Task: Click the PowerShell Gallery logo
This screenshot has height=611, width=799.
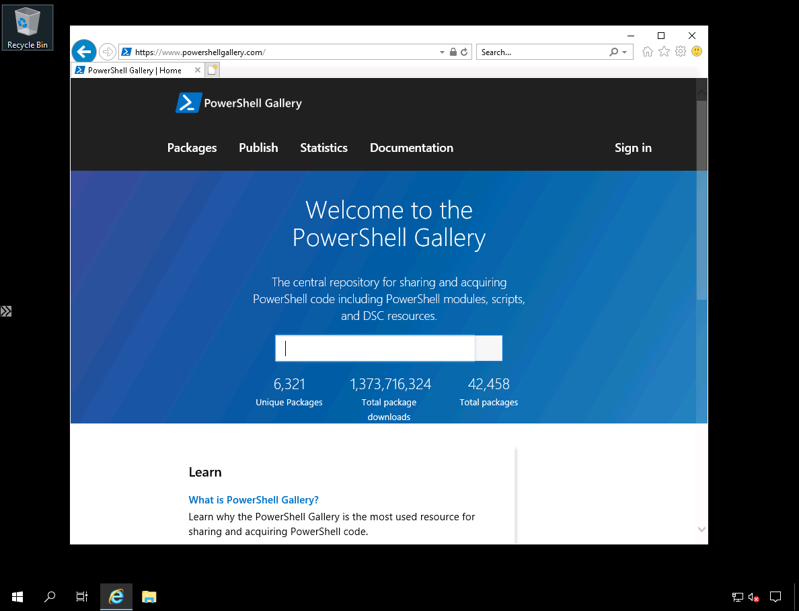Action: pos(239,103)
